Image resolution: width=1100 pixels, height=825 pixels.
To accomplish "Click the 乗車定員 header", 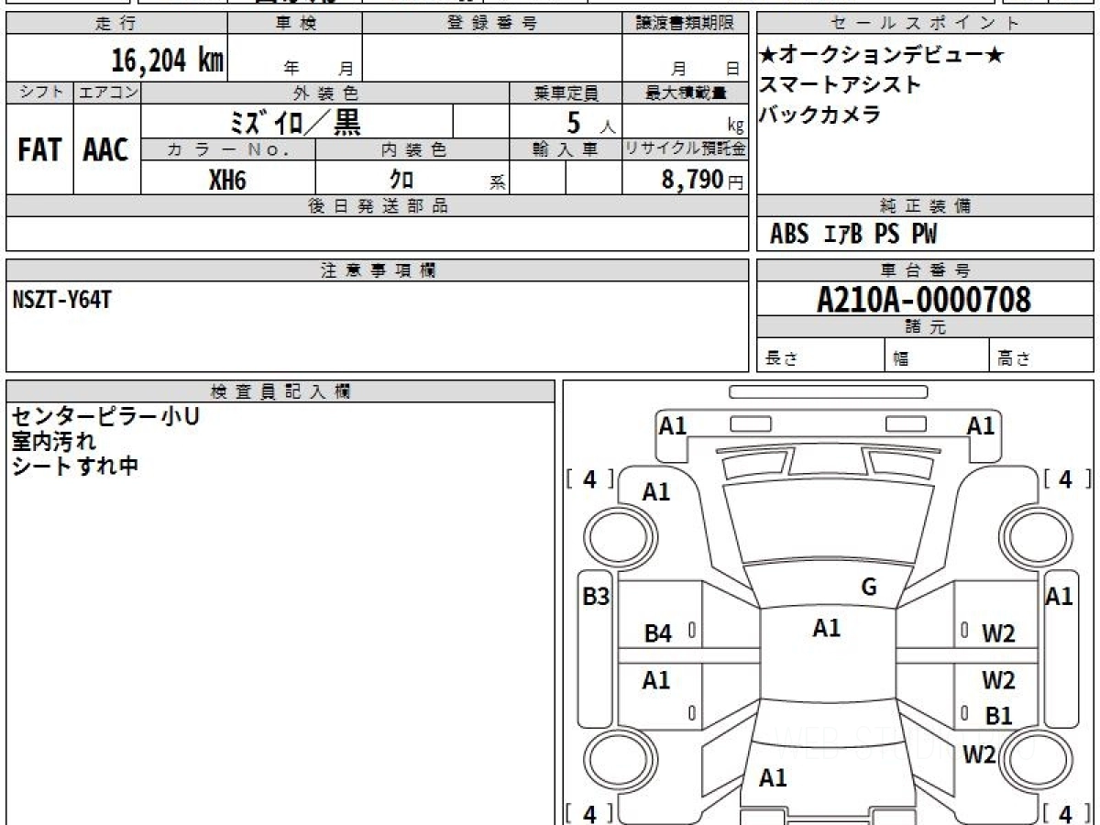I will (x=566, y=93).
